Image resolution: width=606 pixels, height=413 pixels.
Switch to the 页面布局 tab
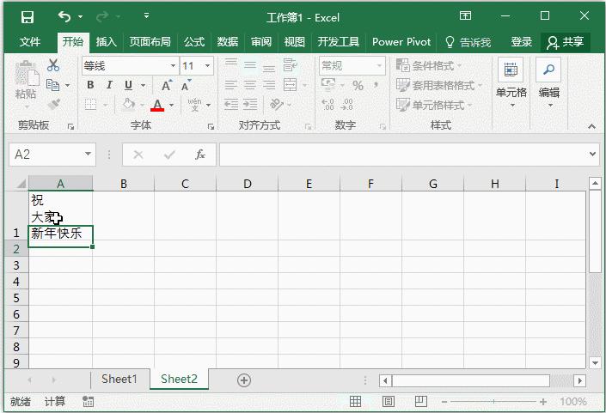(x=150, y=42)
